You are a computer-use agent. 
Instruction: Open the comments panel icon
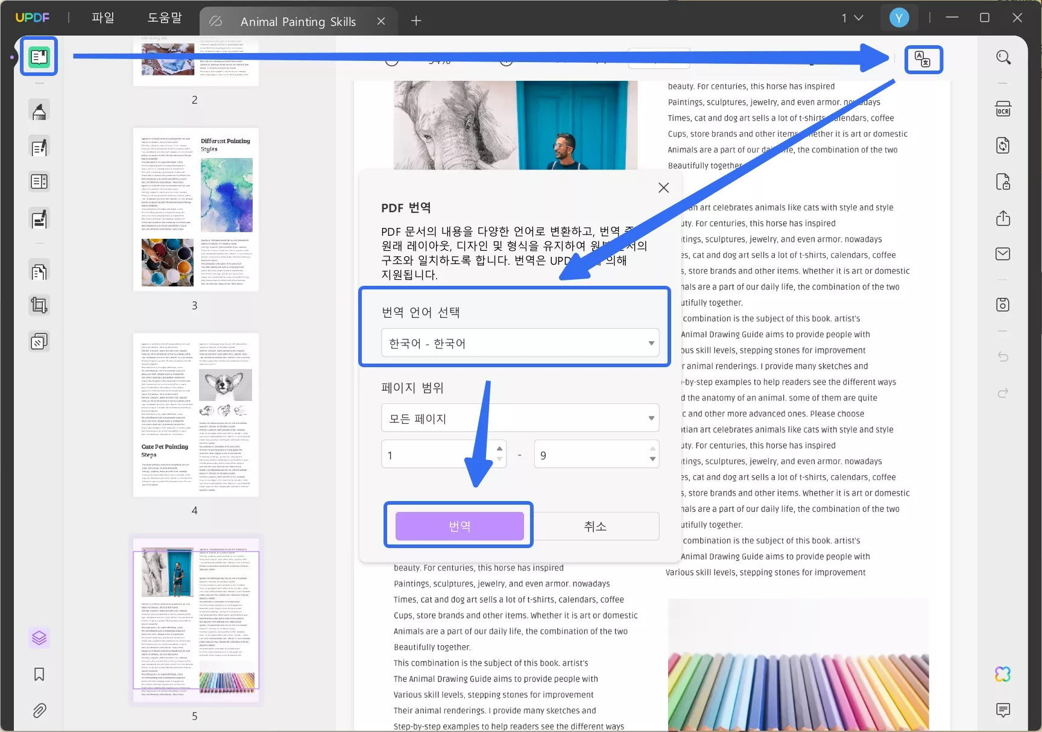(x=1003, y=710)
